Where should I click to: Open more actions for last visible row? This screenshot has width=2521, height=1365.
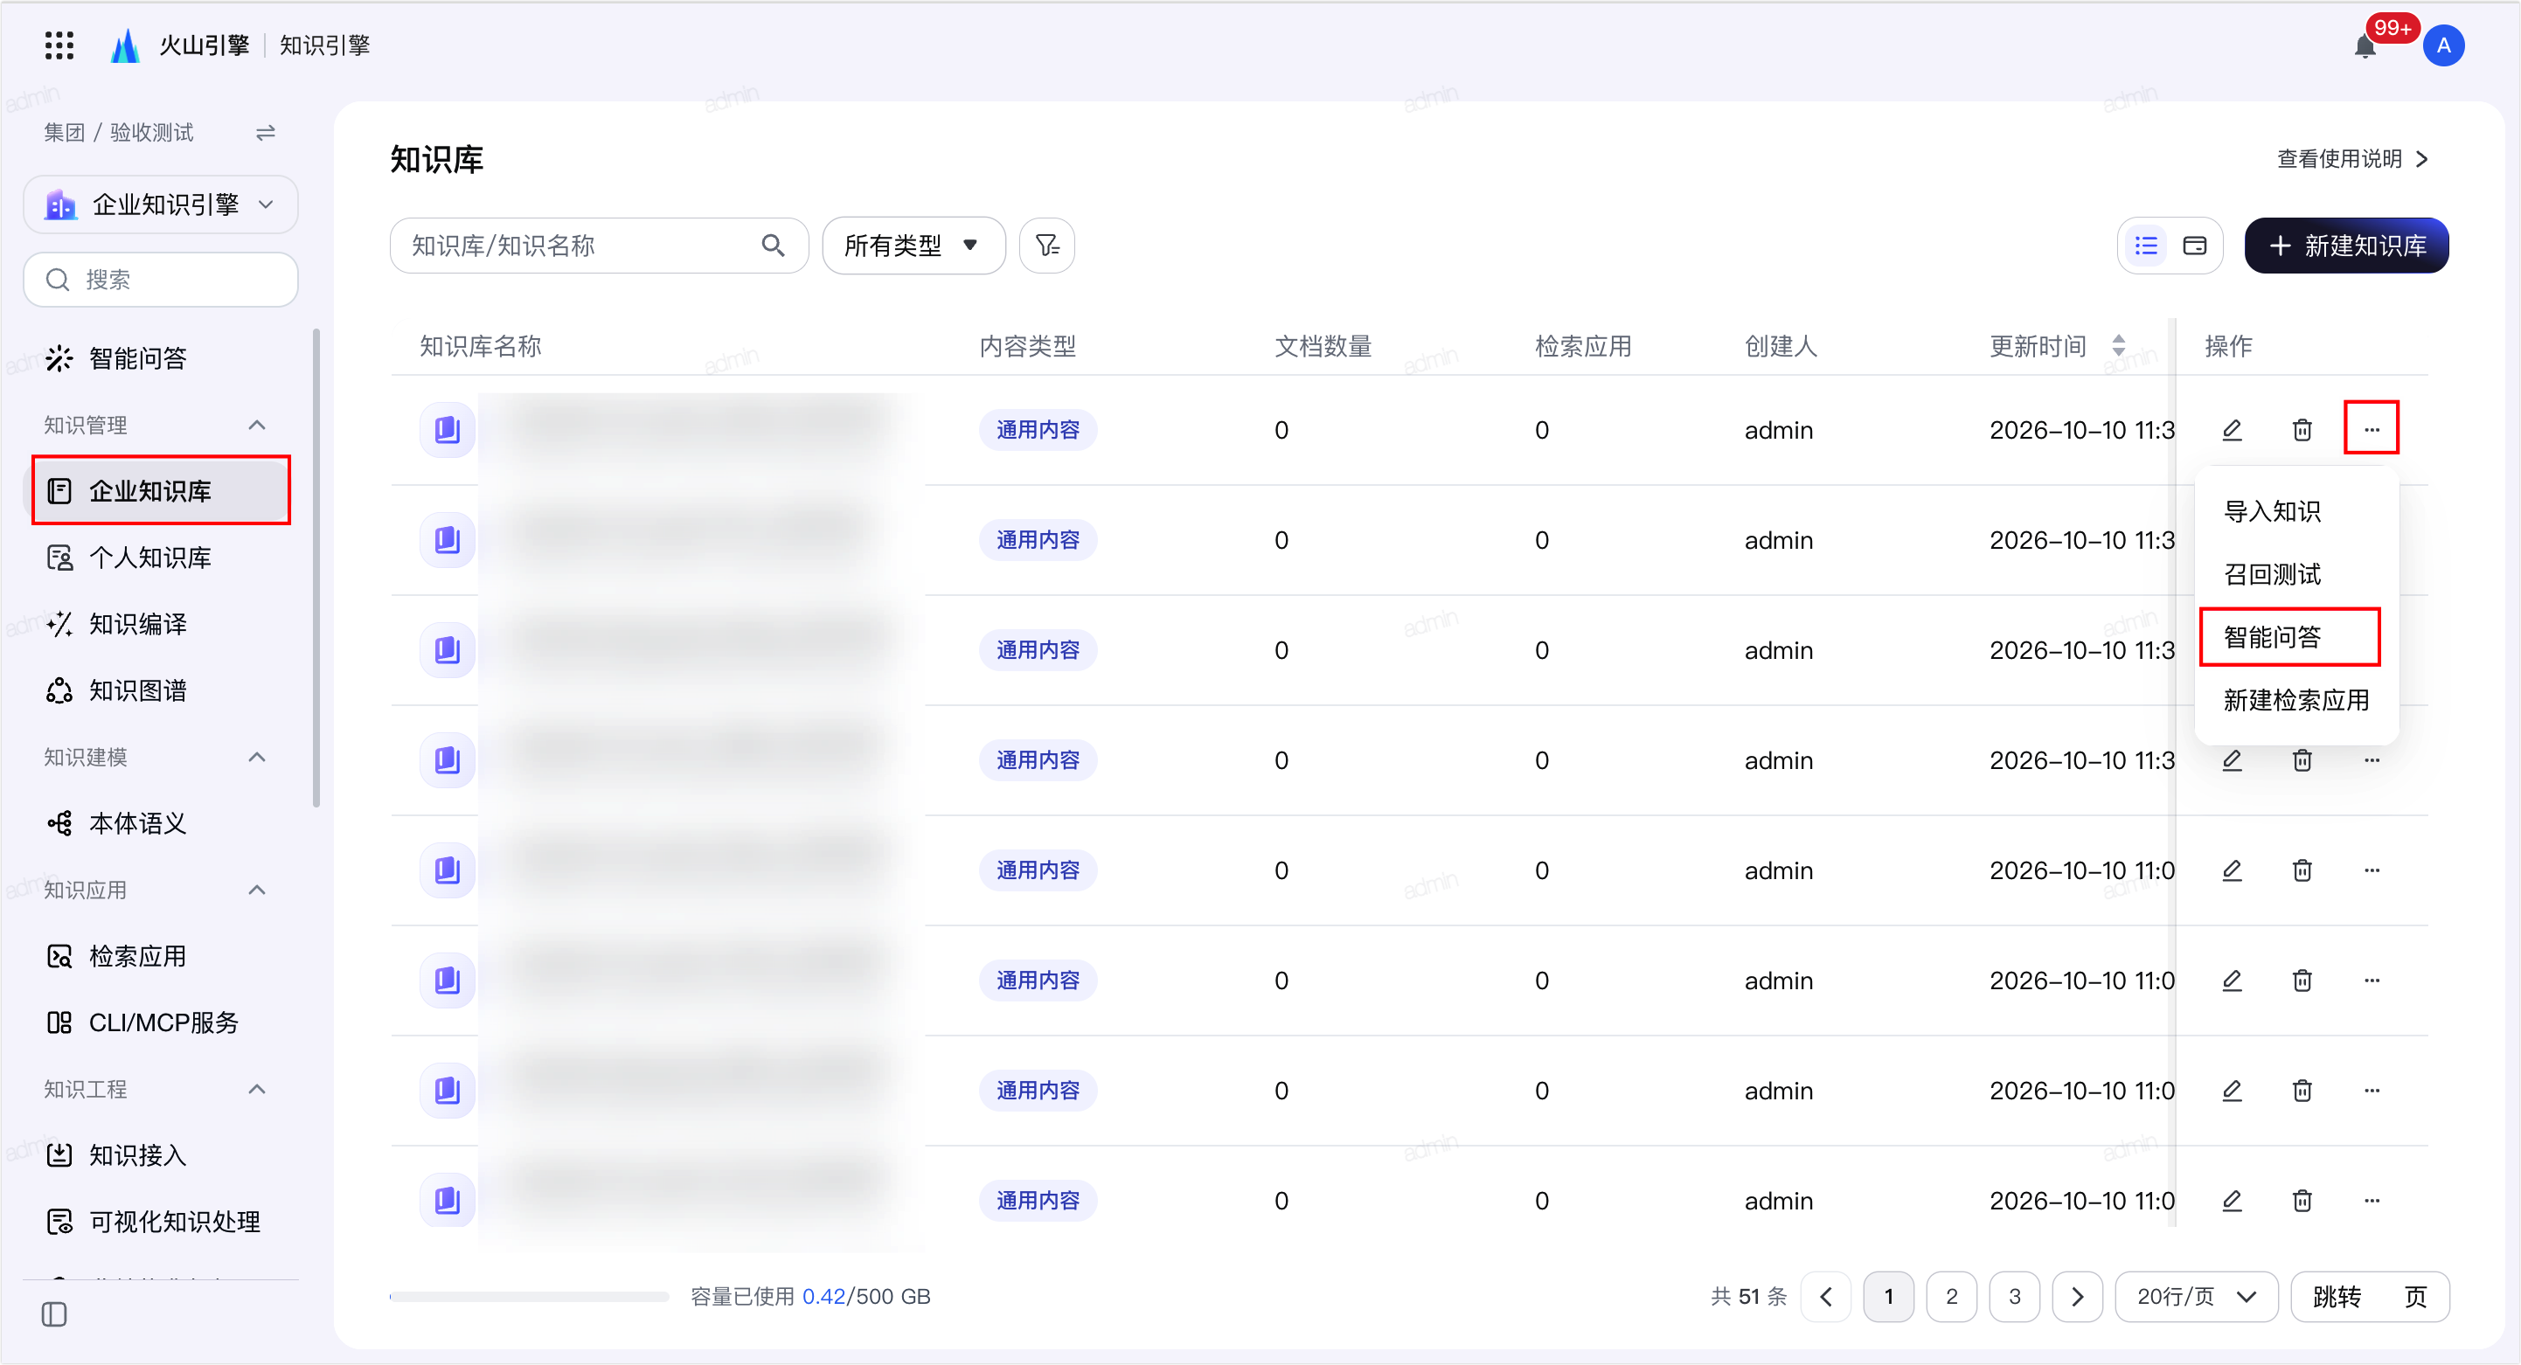[2372, 1200]
